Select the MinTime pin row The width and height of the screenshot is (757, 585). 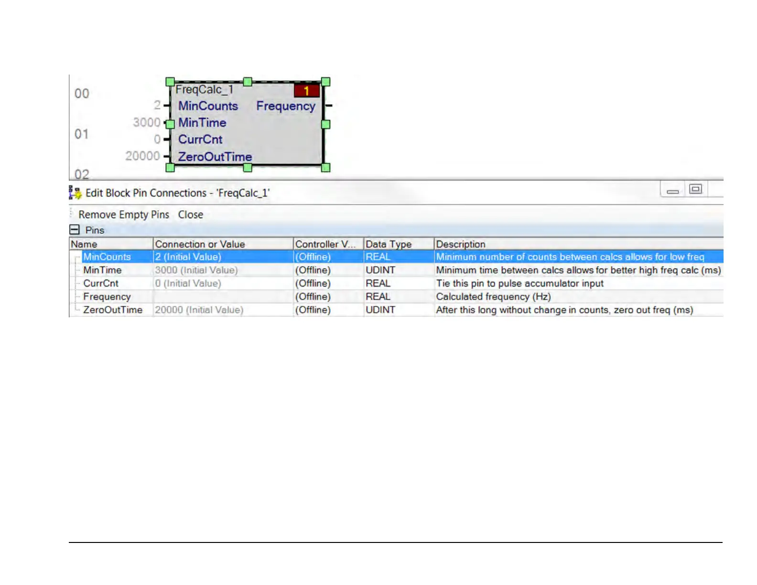(x=102, y=270)
